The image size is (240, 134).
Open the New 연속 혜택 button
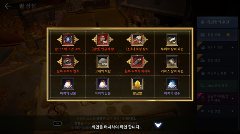click(x=217, y=86)
